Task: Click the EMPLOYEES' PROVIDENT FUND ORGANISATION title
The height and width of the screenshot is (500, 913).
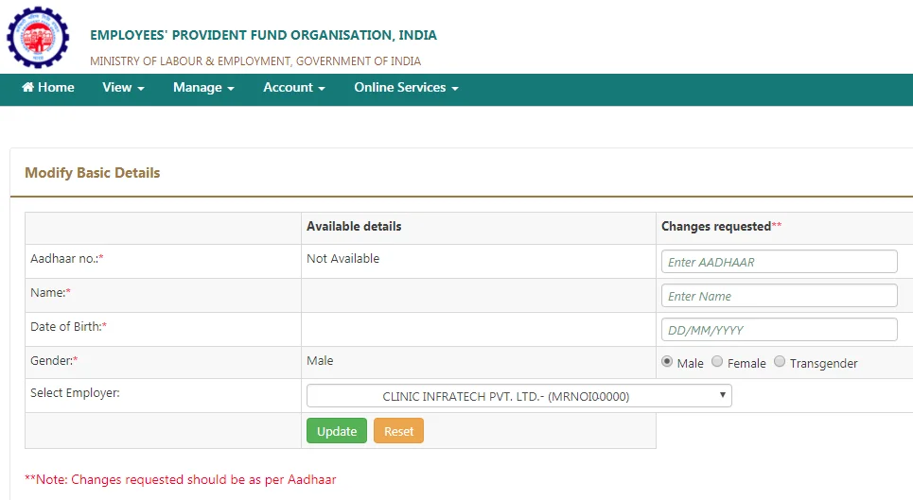Action: point(263,35)
